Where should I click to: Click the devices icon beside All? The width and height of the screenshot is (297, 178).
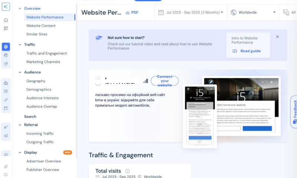pyautogui.click(x=286, y=13)
